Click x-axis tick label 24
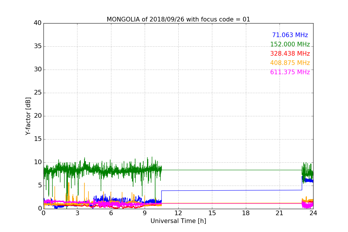The width and height of the screenshot is (348, 232). 313,213
